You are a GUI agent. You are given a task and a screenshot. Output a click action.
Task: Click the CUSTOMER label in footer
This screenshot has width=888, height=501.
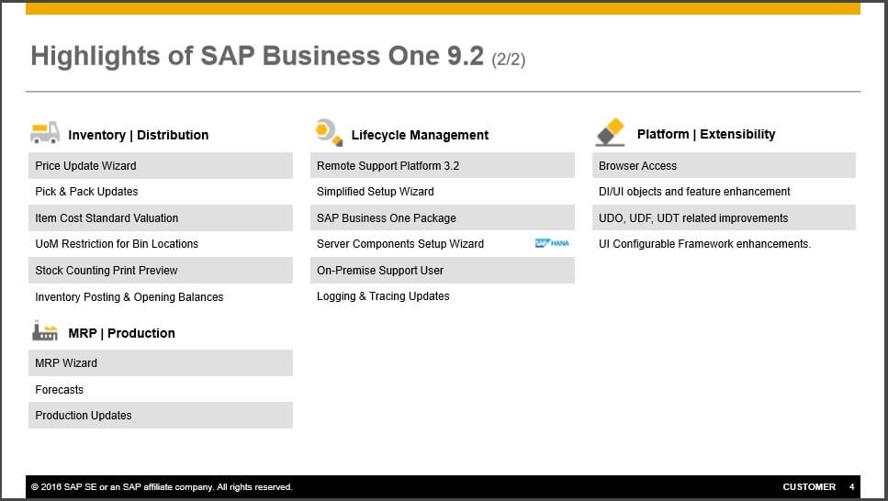coord(809,487)
